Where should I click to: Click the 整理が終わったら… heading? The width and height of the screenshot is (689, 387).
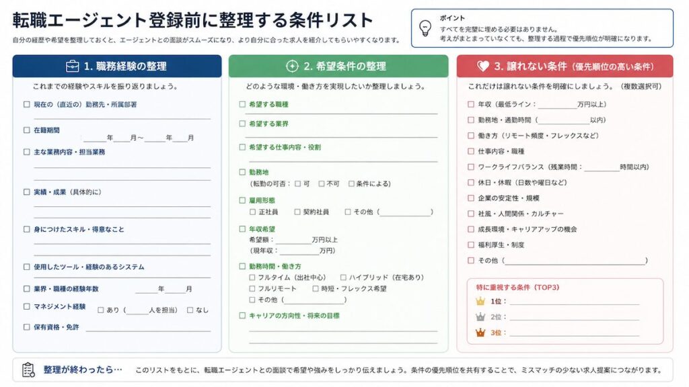[83, 370]
